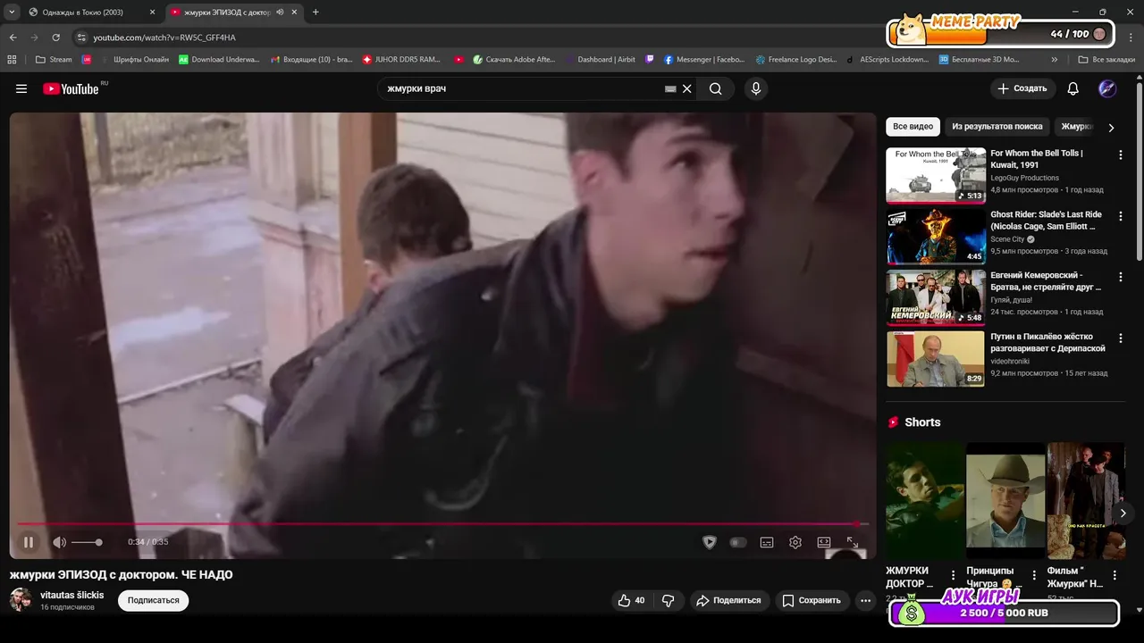The image size is (1144, 643).
Task: Open Путин в Пикалёво video title
Action: point(1047,342)
